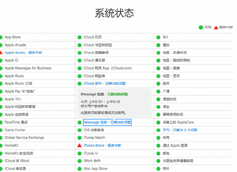Click the HomeKit row text
This screenshot has width=237, height=172.
(12, 146)
